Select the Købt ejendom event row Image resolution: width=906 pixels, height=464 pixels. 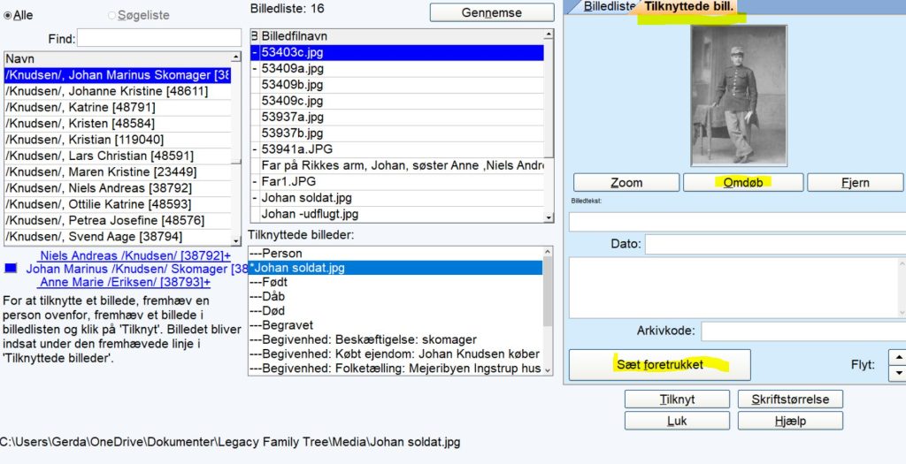[395, 354]
